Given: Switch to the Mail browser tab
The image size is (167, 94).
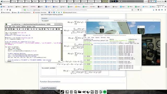Looking at the screenshot, I should (x=3, y=7).
